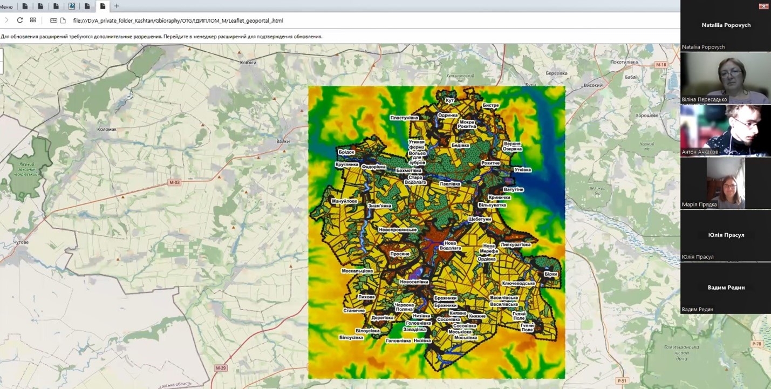Click the forward navigation arrow
771x389 pixels.
tap(6, 21)
